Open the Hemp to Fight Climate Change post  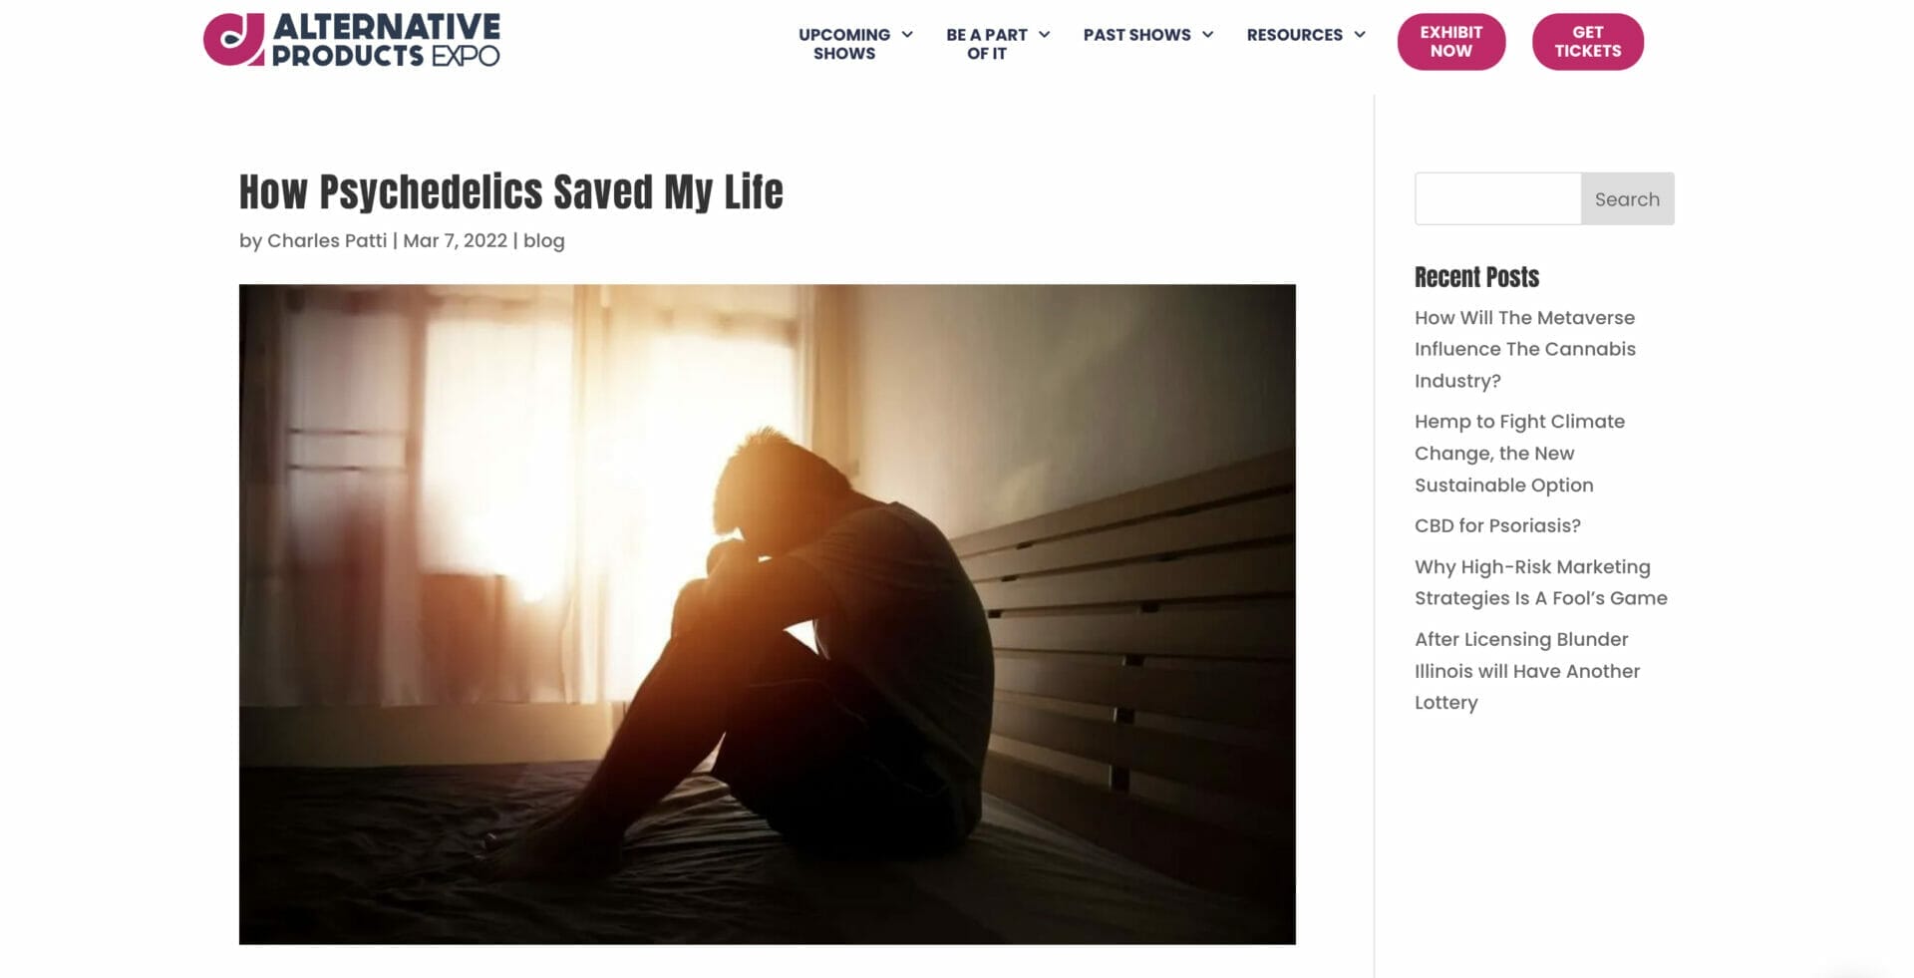(1519, 454)
